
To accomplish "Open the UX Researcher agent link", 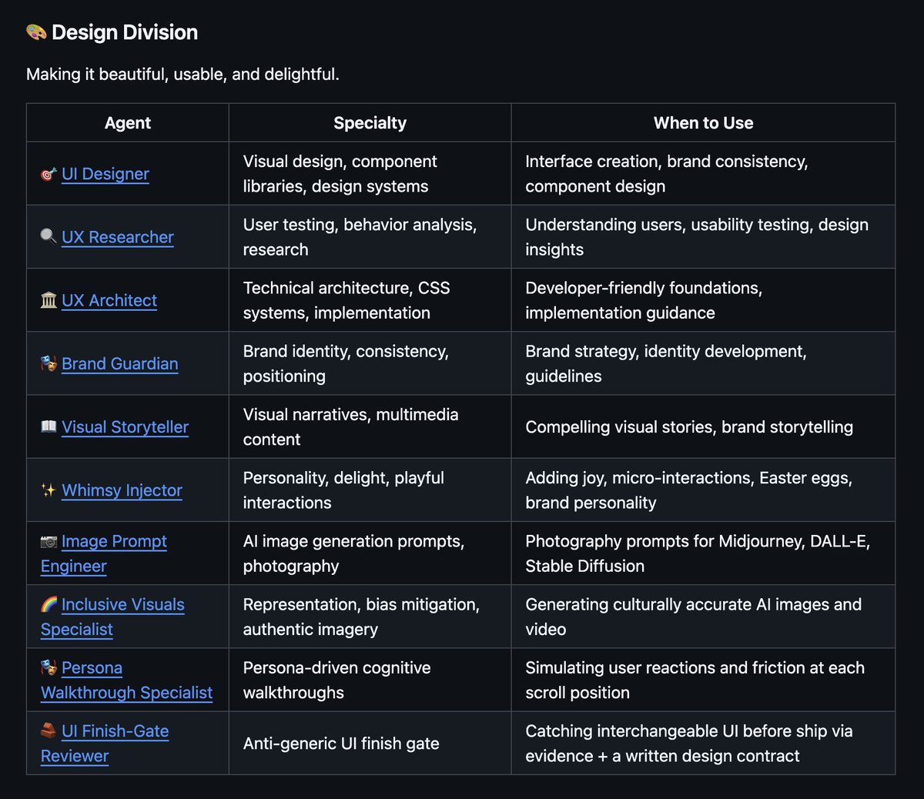I will click(x=118, y=237).
